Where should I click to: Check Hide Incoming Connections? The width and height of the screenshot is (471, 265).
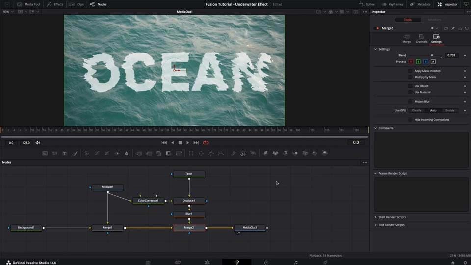coord(410,120)
